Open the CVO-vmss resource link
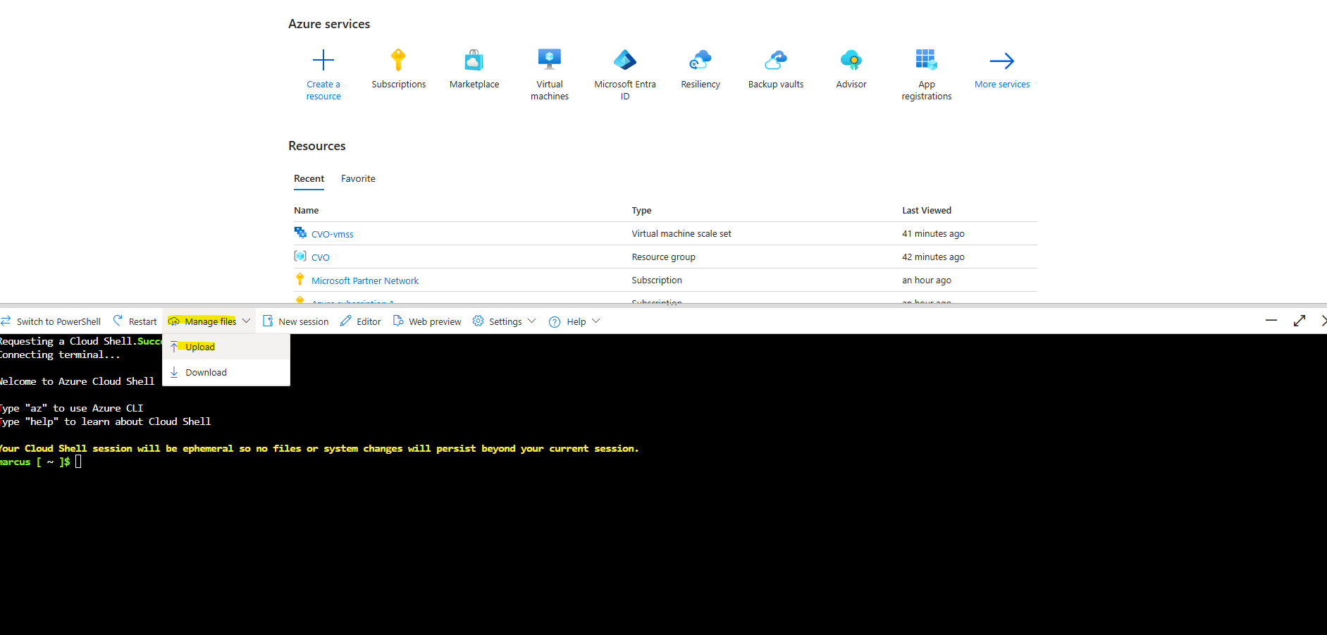The height and width of the screenshot is (635, 1327). coord(333,234)
